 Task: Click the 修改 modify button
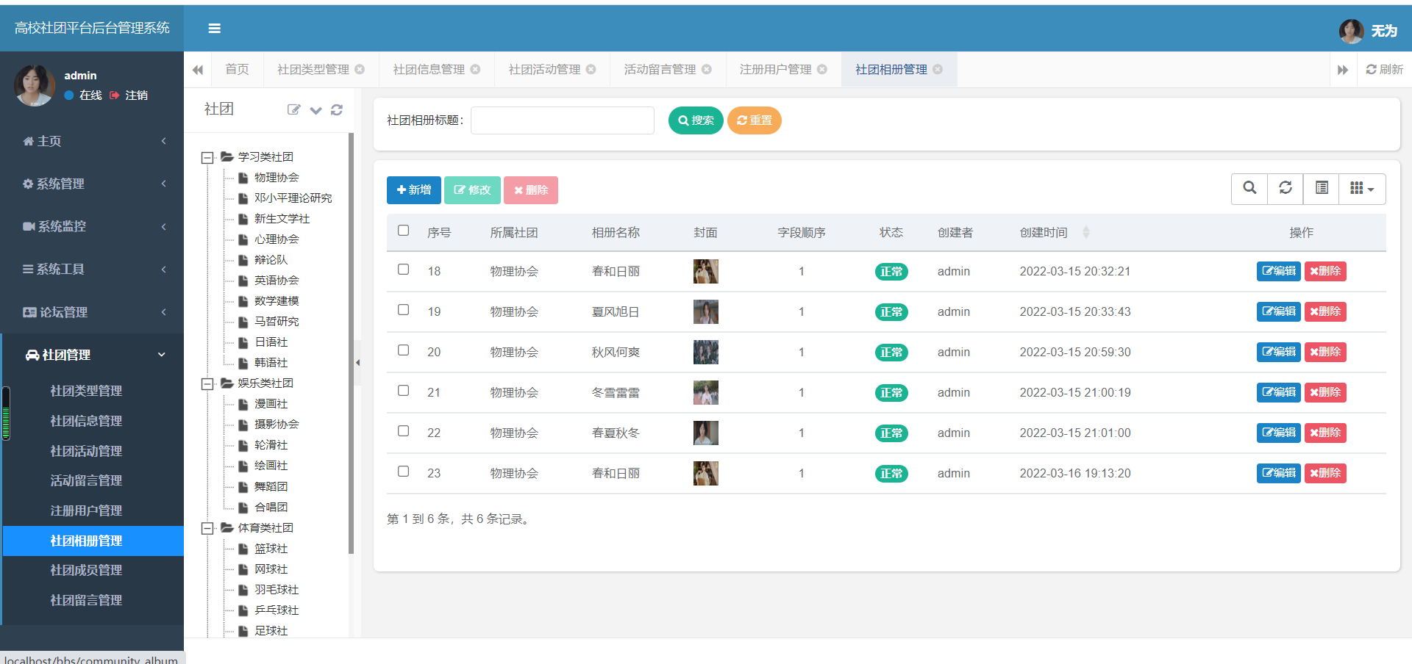(x=472, y=190)
